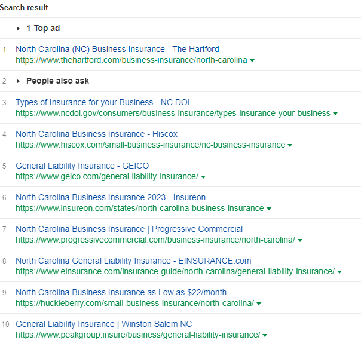The width and height of the screenshot is (361, 343).
Task: Select rank number 1 beside The Hartford
Action: point(4,49)
